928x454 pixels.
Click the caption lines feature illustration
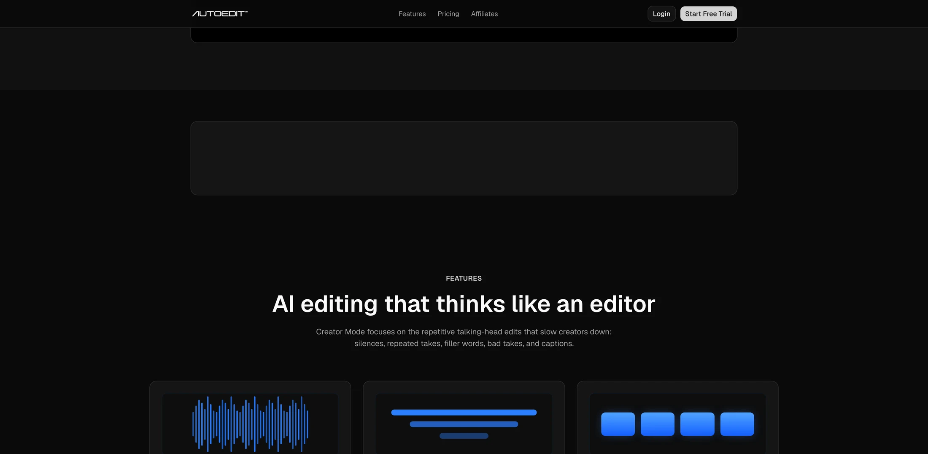tap(464, 424)
